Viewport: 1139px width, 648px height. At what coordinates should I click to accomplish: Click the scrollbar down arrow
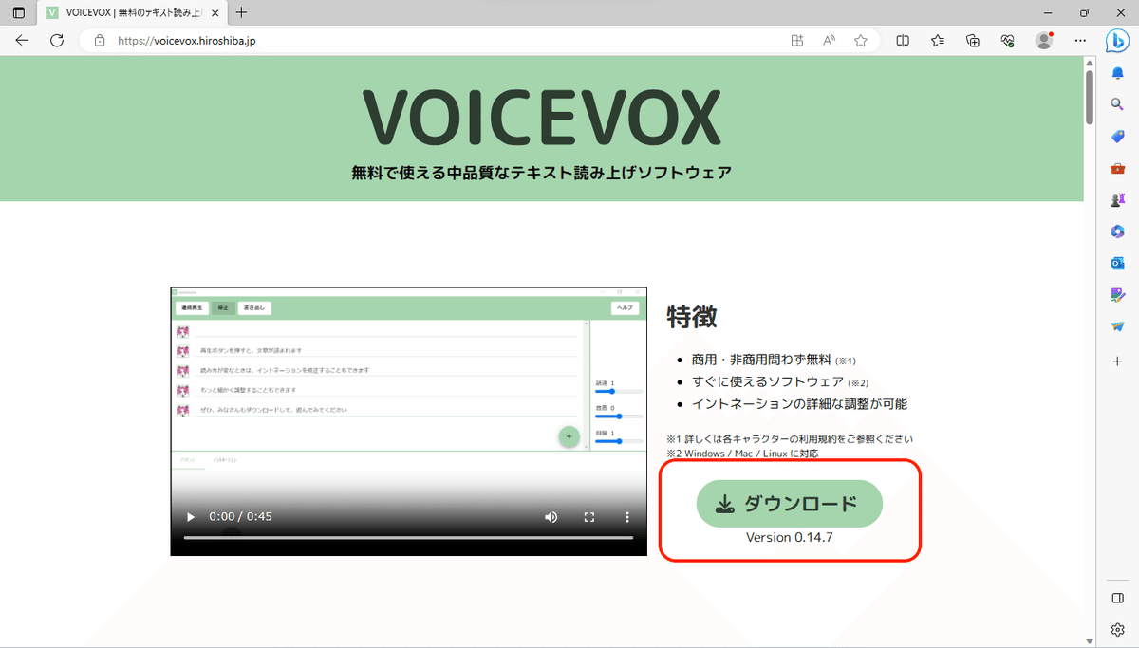(1090, 640)
